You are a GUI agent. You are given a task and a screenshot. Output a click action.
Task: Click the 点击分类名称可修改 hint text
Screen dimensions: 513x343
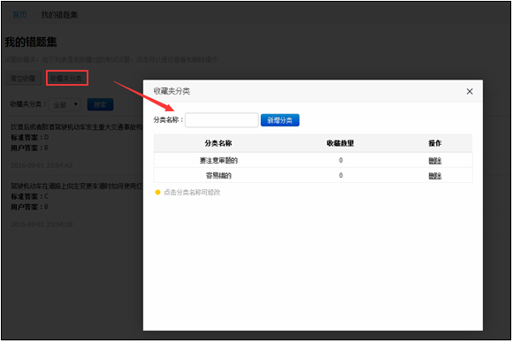pyautogui.click(x=192, y=192)
